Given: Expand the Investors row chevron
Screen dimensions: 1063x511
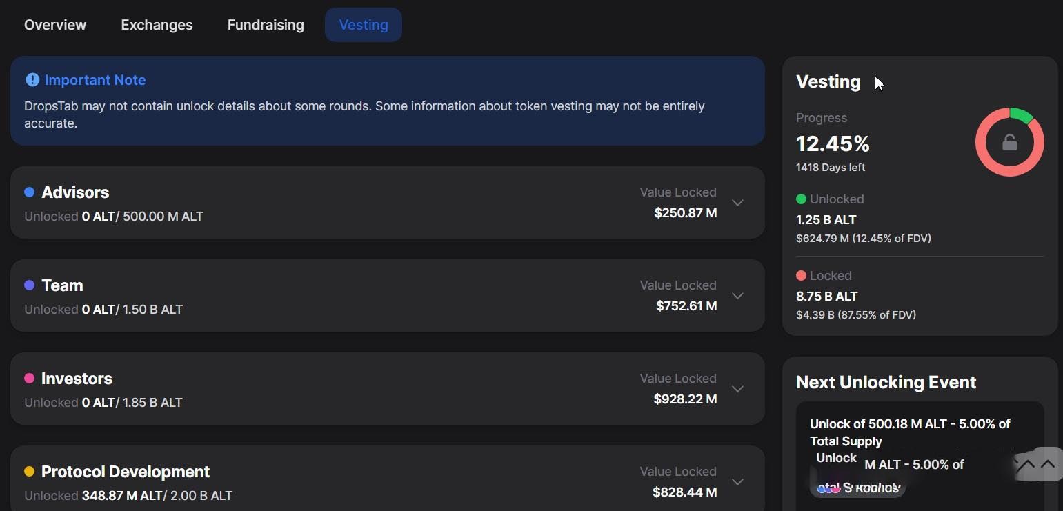Looking at the screenshot, I should coord(737,389).
